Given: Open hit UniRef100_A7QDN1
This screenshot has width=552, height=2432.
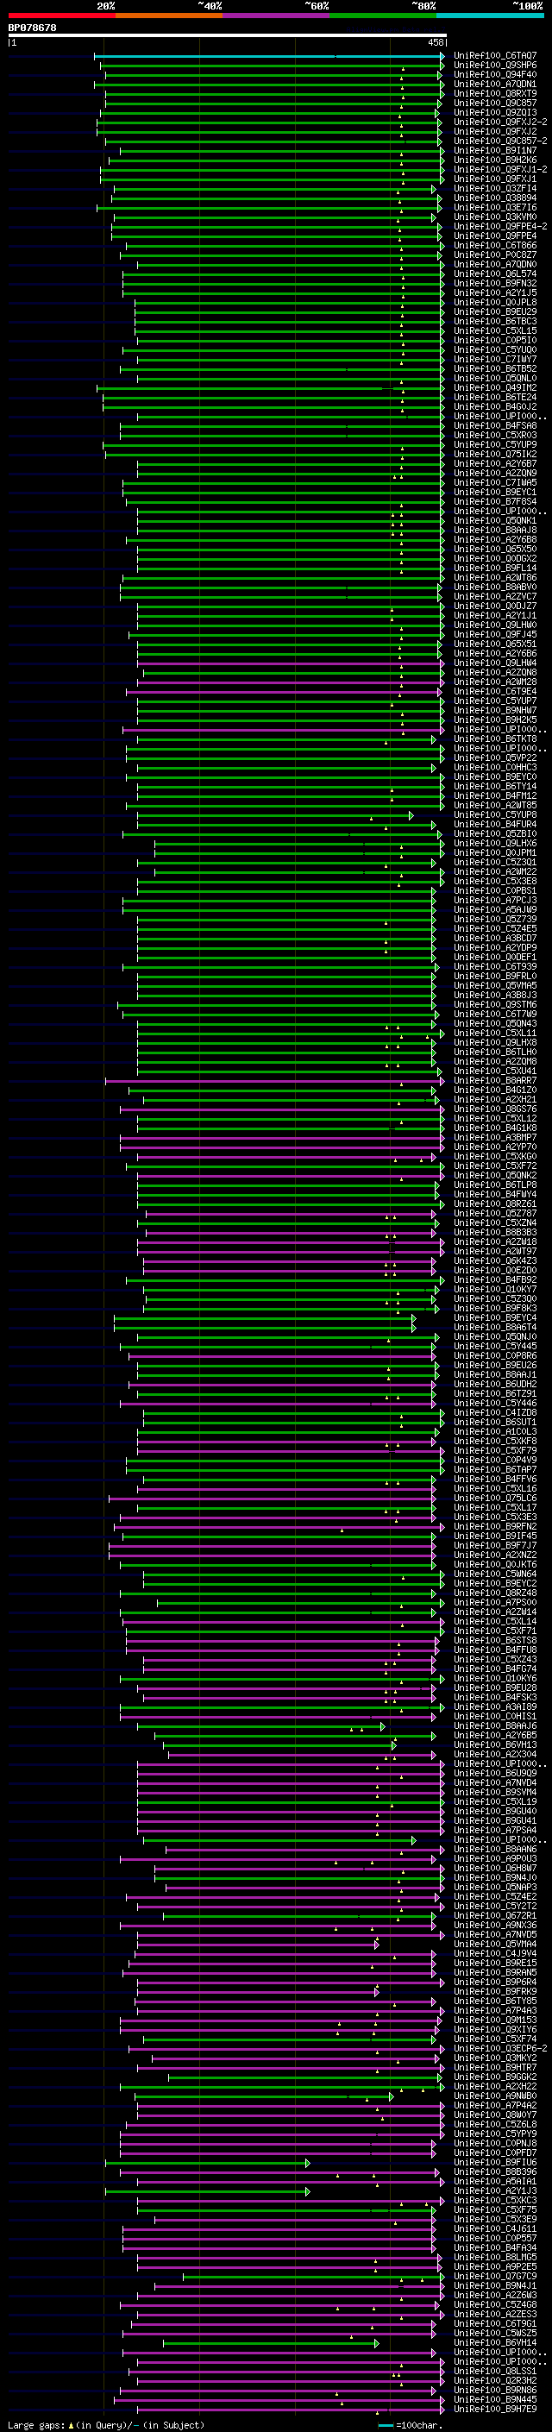Looking at the screenshot, I should [494, 85].
